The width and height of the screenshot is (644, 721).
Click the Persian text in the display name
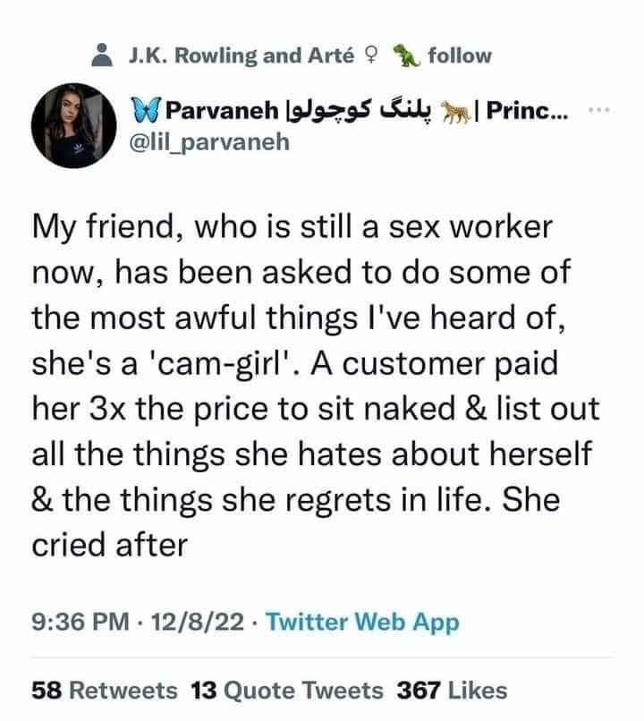click(360, 110)
